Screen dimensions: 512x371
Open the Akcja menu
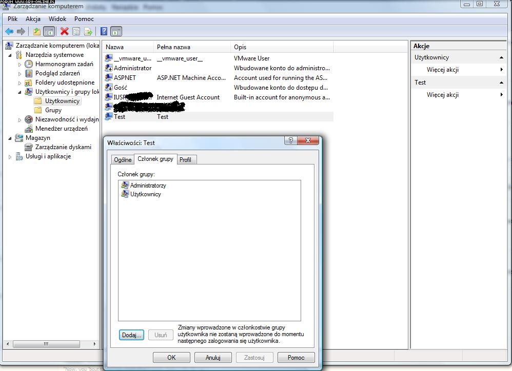pos(33,19)
